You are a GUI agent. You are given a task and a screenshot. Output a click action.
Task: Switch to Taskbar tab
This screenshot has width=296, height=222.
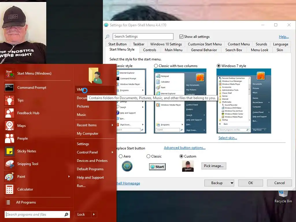(138, 44)
